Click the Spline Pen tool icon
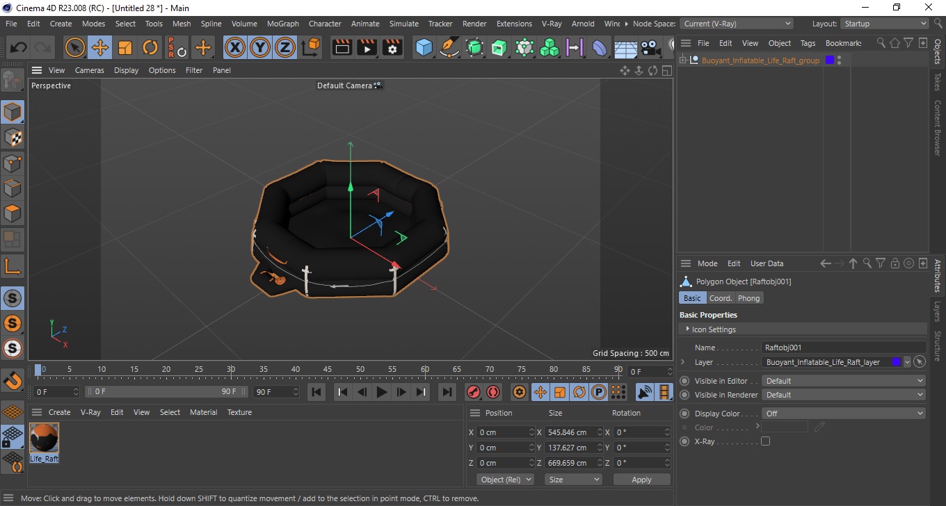Image resolution: width=946 pixels, height=506 pixels. pyautogui.click(x=449, y=47)
